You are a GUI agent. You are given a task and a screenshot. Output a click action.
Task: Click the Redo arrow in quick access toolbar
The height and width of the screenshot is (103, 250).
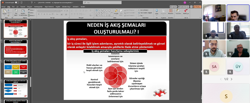point(29,2)
